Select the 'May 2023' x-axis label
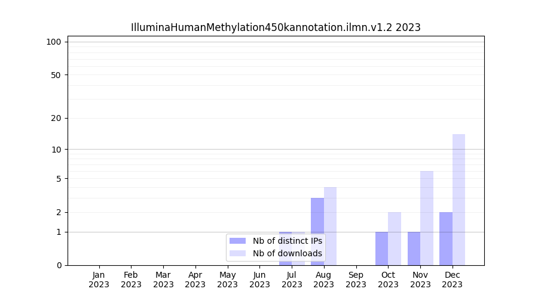This screenshot has width=538, height=298. pyautogui.click(x=228, y=280)
